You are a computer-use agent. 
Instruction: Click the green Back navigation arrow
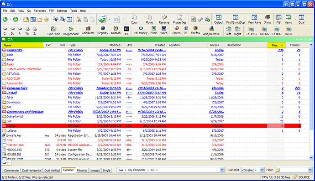coord(5,19)
